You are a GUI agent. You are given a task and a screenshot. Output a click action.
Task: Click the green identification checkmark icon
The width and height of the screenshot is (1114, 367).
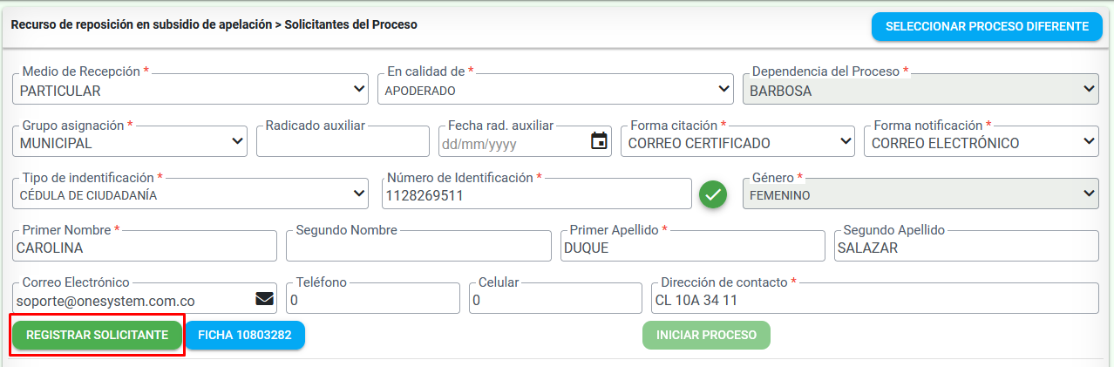pyautogui.click(x=713, y=194)
